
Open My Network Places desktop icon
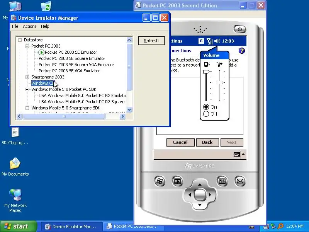(15, 200)
